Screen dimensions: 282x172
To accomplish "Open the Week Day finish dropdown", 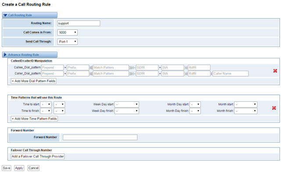I will point(127,111).
